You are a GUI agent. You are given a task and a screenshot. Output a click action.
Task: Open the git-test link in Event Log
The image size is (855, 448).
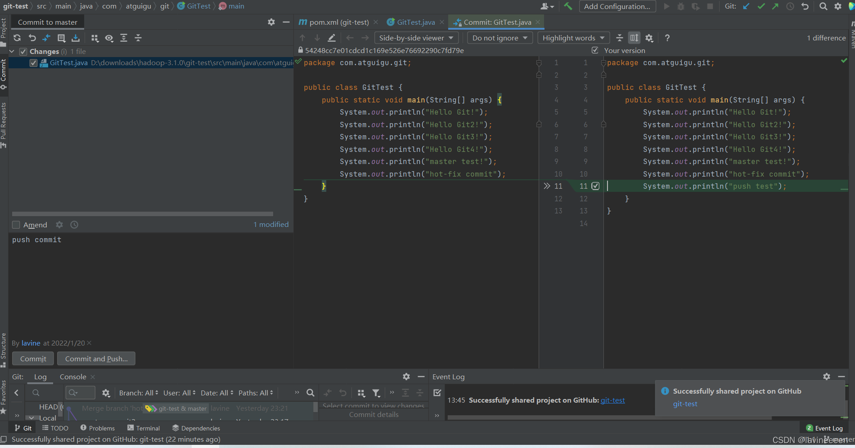(x=612, y=400)
